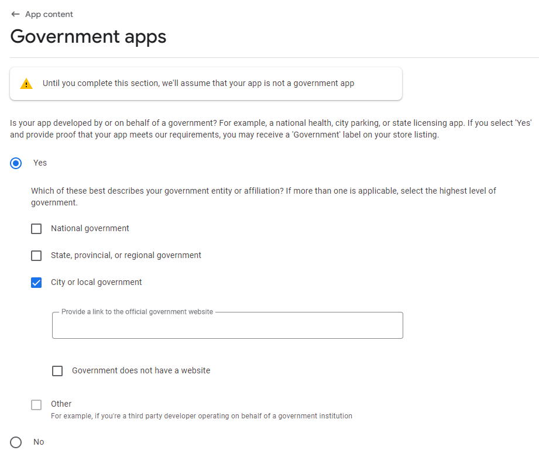Click the back arrow icon
The image size is (539, 457).
point(15,14)
